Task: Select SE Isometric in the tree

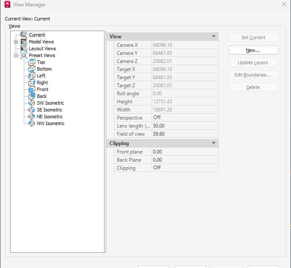Action: [x=50, y=110]
